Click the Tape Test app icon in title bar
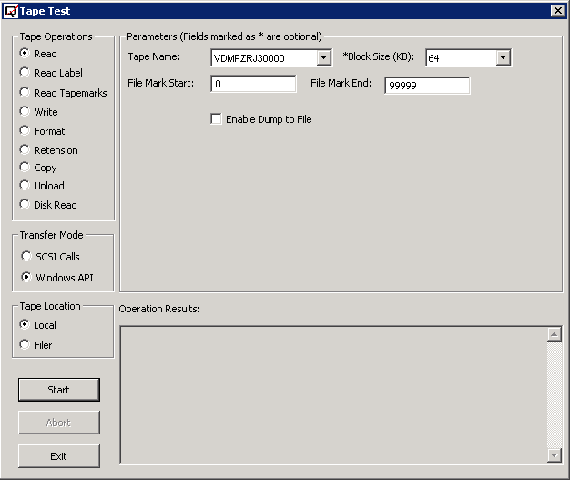The width and height of the screenshot is (570, 480). click(x=11, y=11)
